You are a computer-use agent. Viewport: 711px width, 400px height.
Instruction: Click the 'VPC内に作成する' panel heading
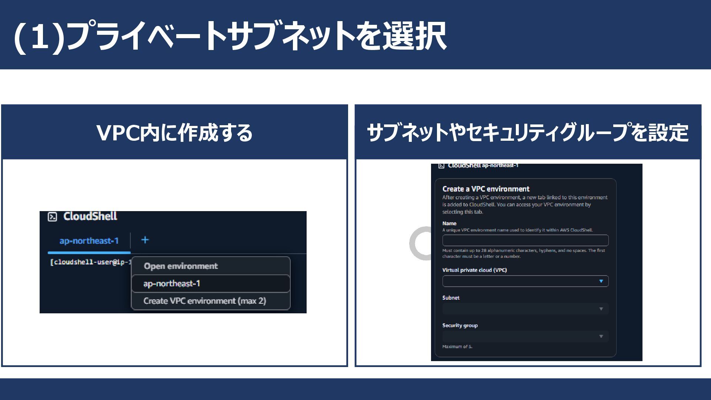click(x=174, y=133)
